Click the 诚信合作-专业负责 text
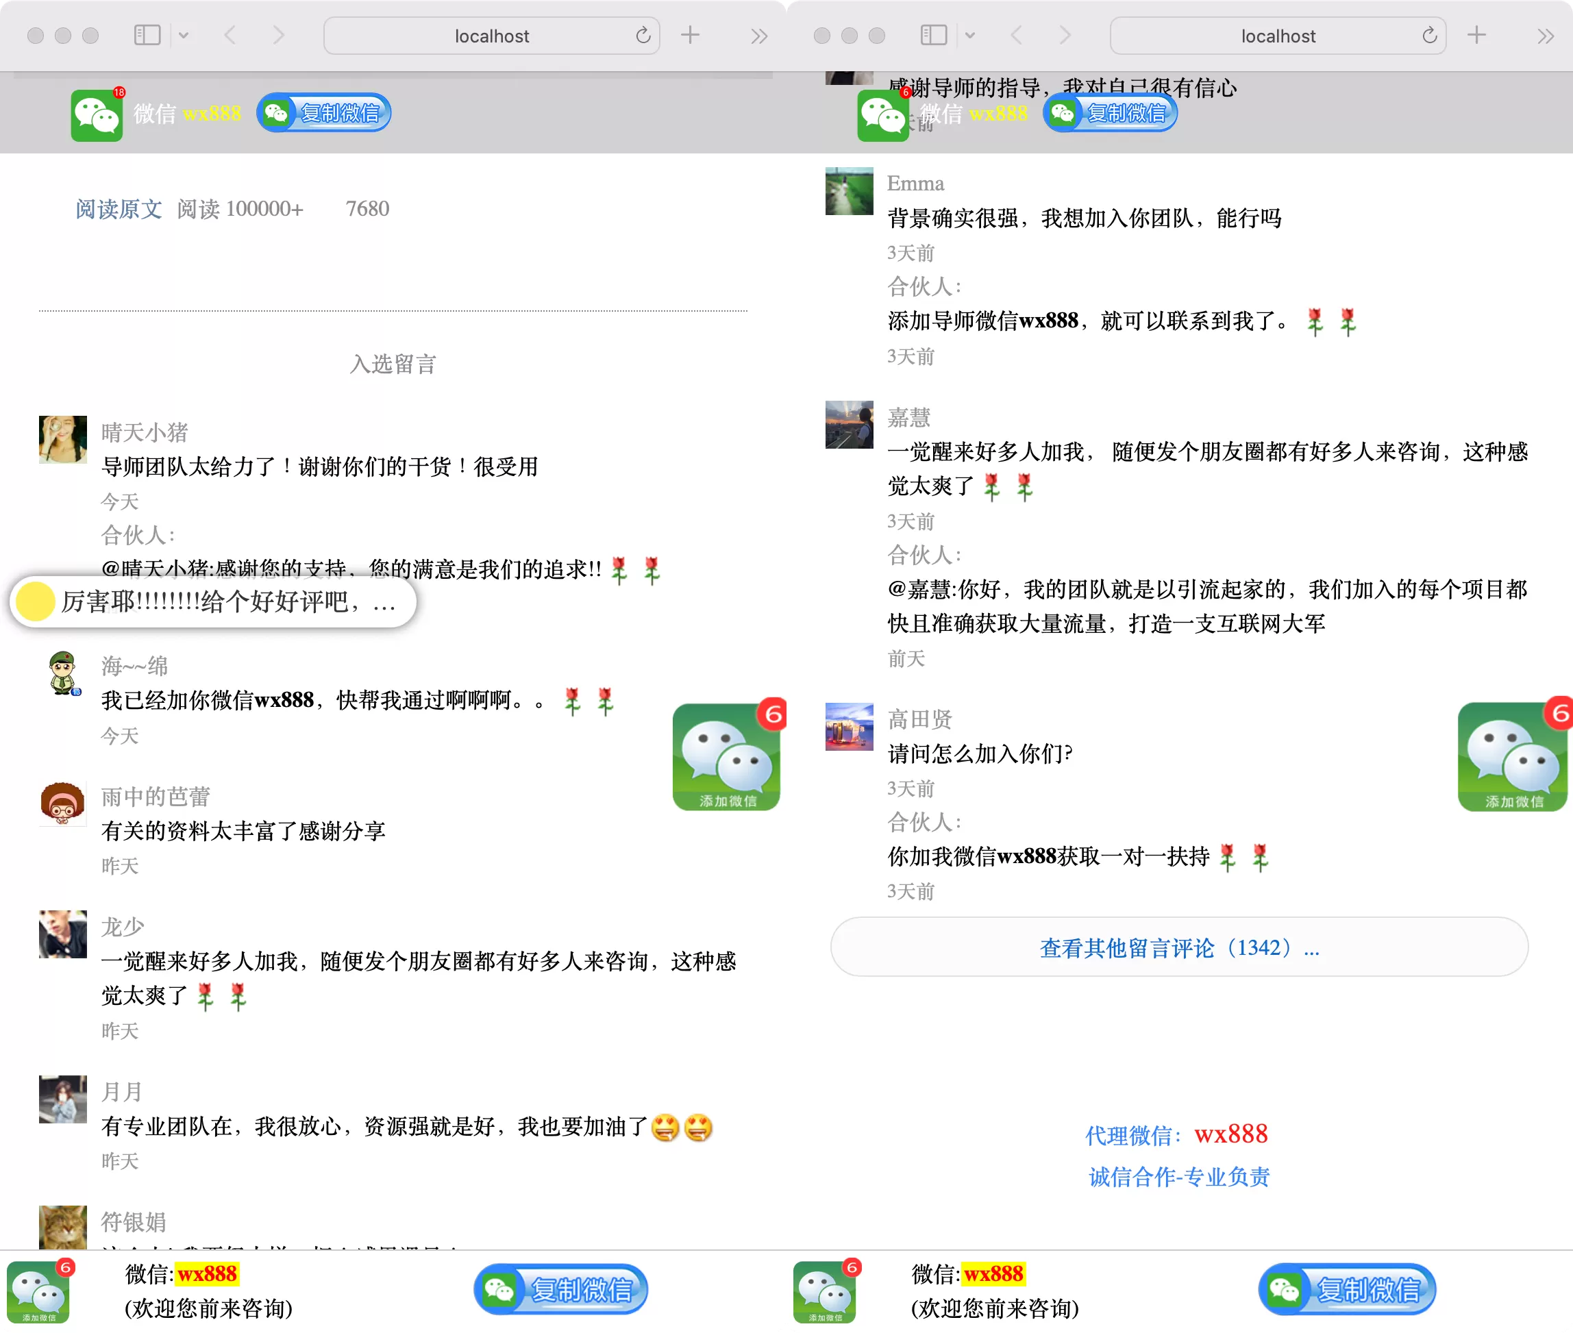Screen dimensions: 1573x1333 (1179, 1176)
